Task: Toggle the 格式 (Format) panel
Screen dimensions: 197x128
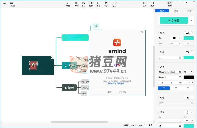Action: pyautogui.click(x=170, y=4)
